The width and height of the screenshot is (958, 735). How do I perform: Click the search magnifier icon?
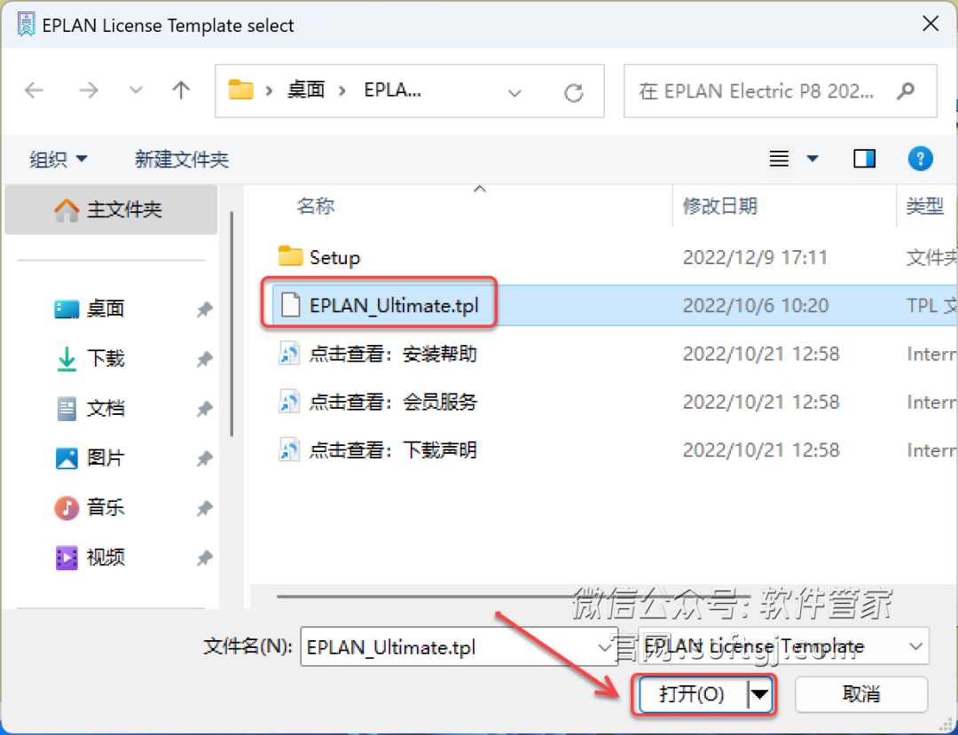click(x=906, y=91)
